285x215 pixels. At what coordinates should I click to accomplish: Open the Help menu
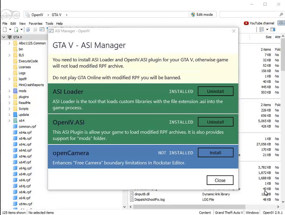[x=59, y=23]
